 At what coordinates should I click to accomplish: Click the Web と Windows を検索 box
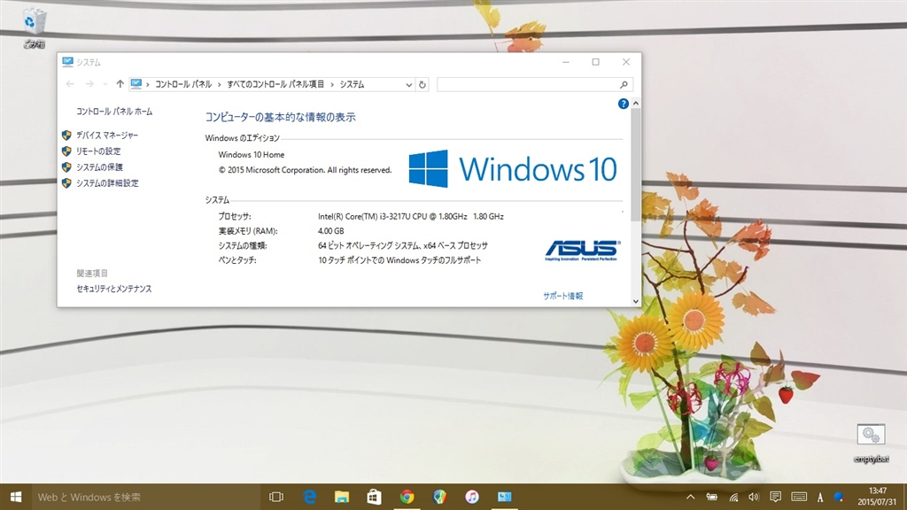point(146,497)
